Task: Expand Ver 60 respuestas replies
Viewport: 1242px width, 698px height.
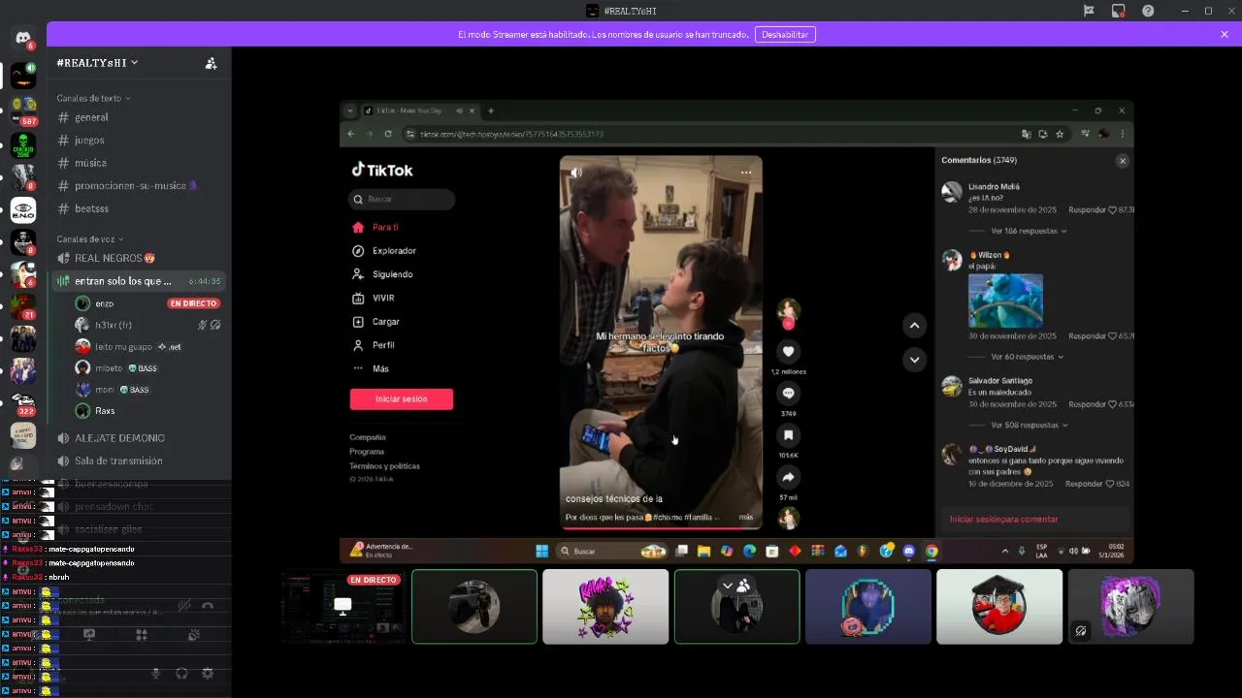Action: (x=1027, y=357)
